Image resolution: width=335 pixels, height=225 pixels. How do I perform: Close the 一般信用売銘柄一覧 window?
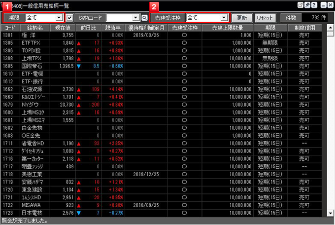330,4
